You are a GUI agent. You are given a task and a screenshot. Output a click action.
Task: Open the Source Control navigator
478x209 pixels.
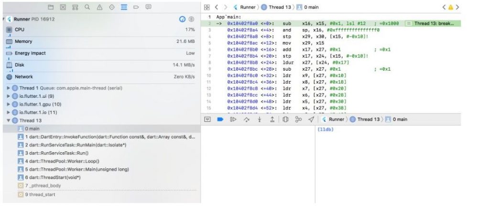[63, 7]
